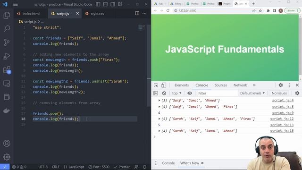
Task: Close the script.js editor tab
Action: click(77, 13)
